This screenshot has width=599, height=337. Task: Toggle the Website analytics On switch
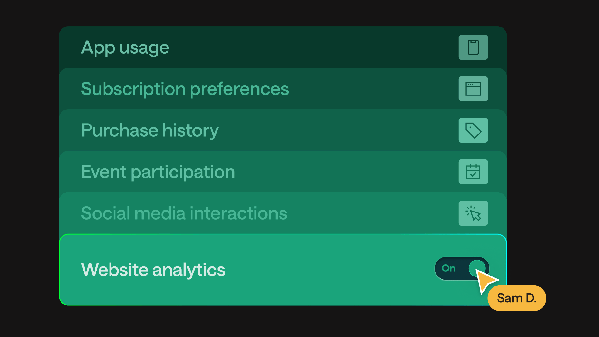click(461, 268)
